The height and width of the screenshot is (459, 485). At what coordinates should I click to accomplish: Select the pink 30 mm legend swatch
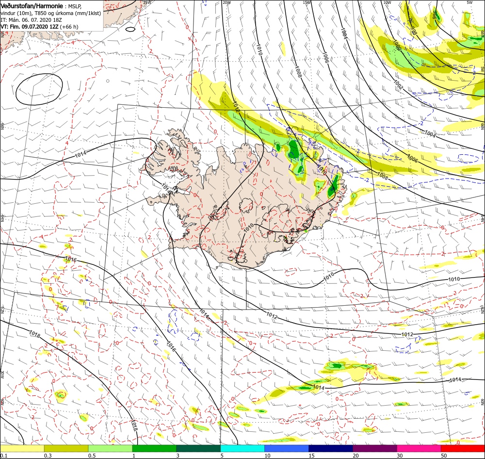coord(419,448)
